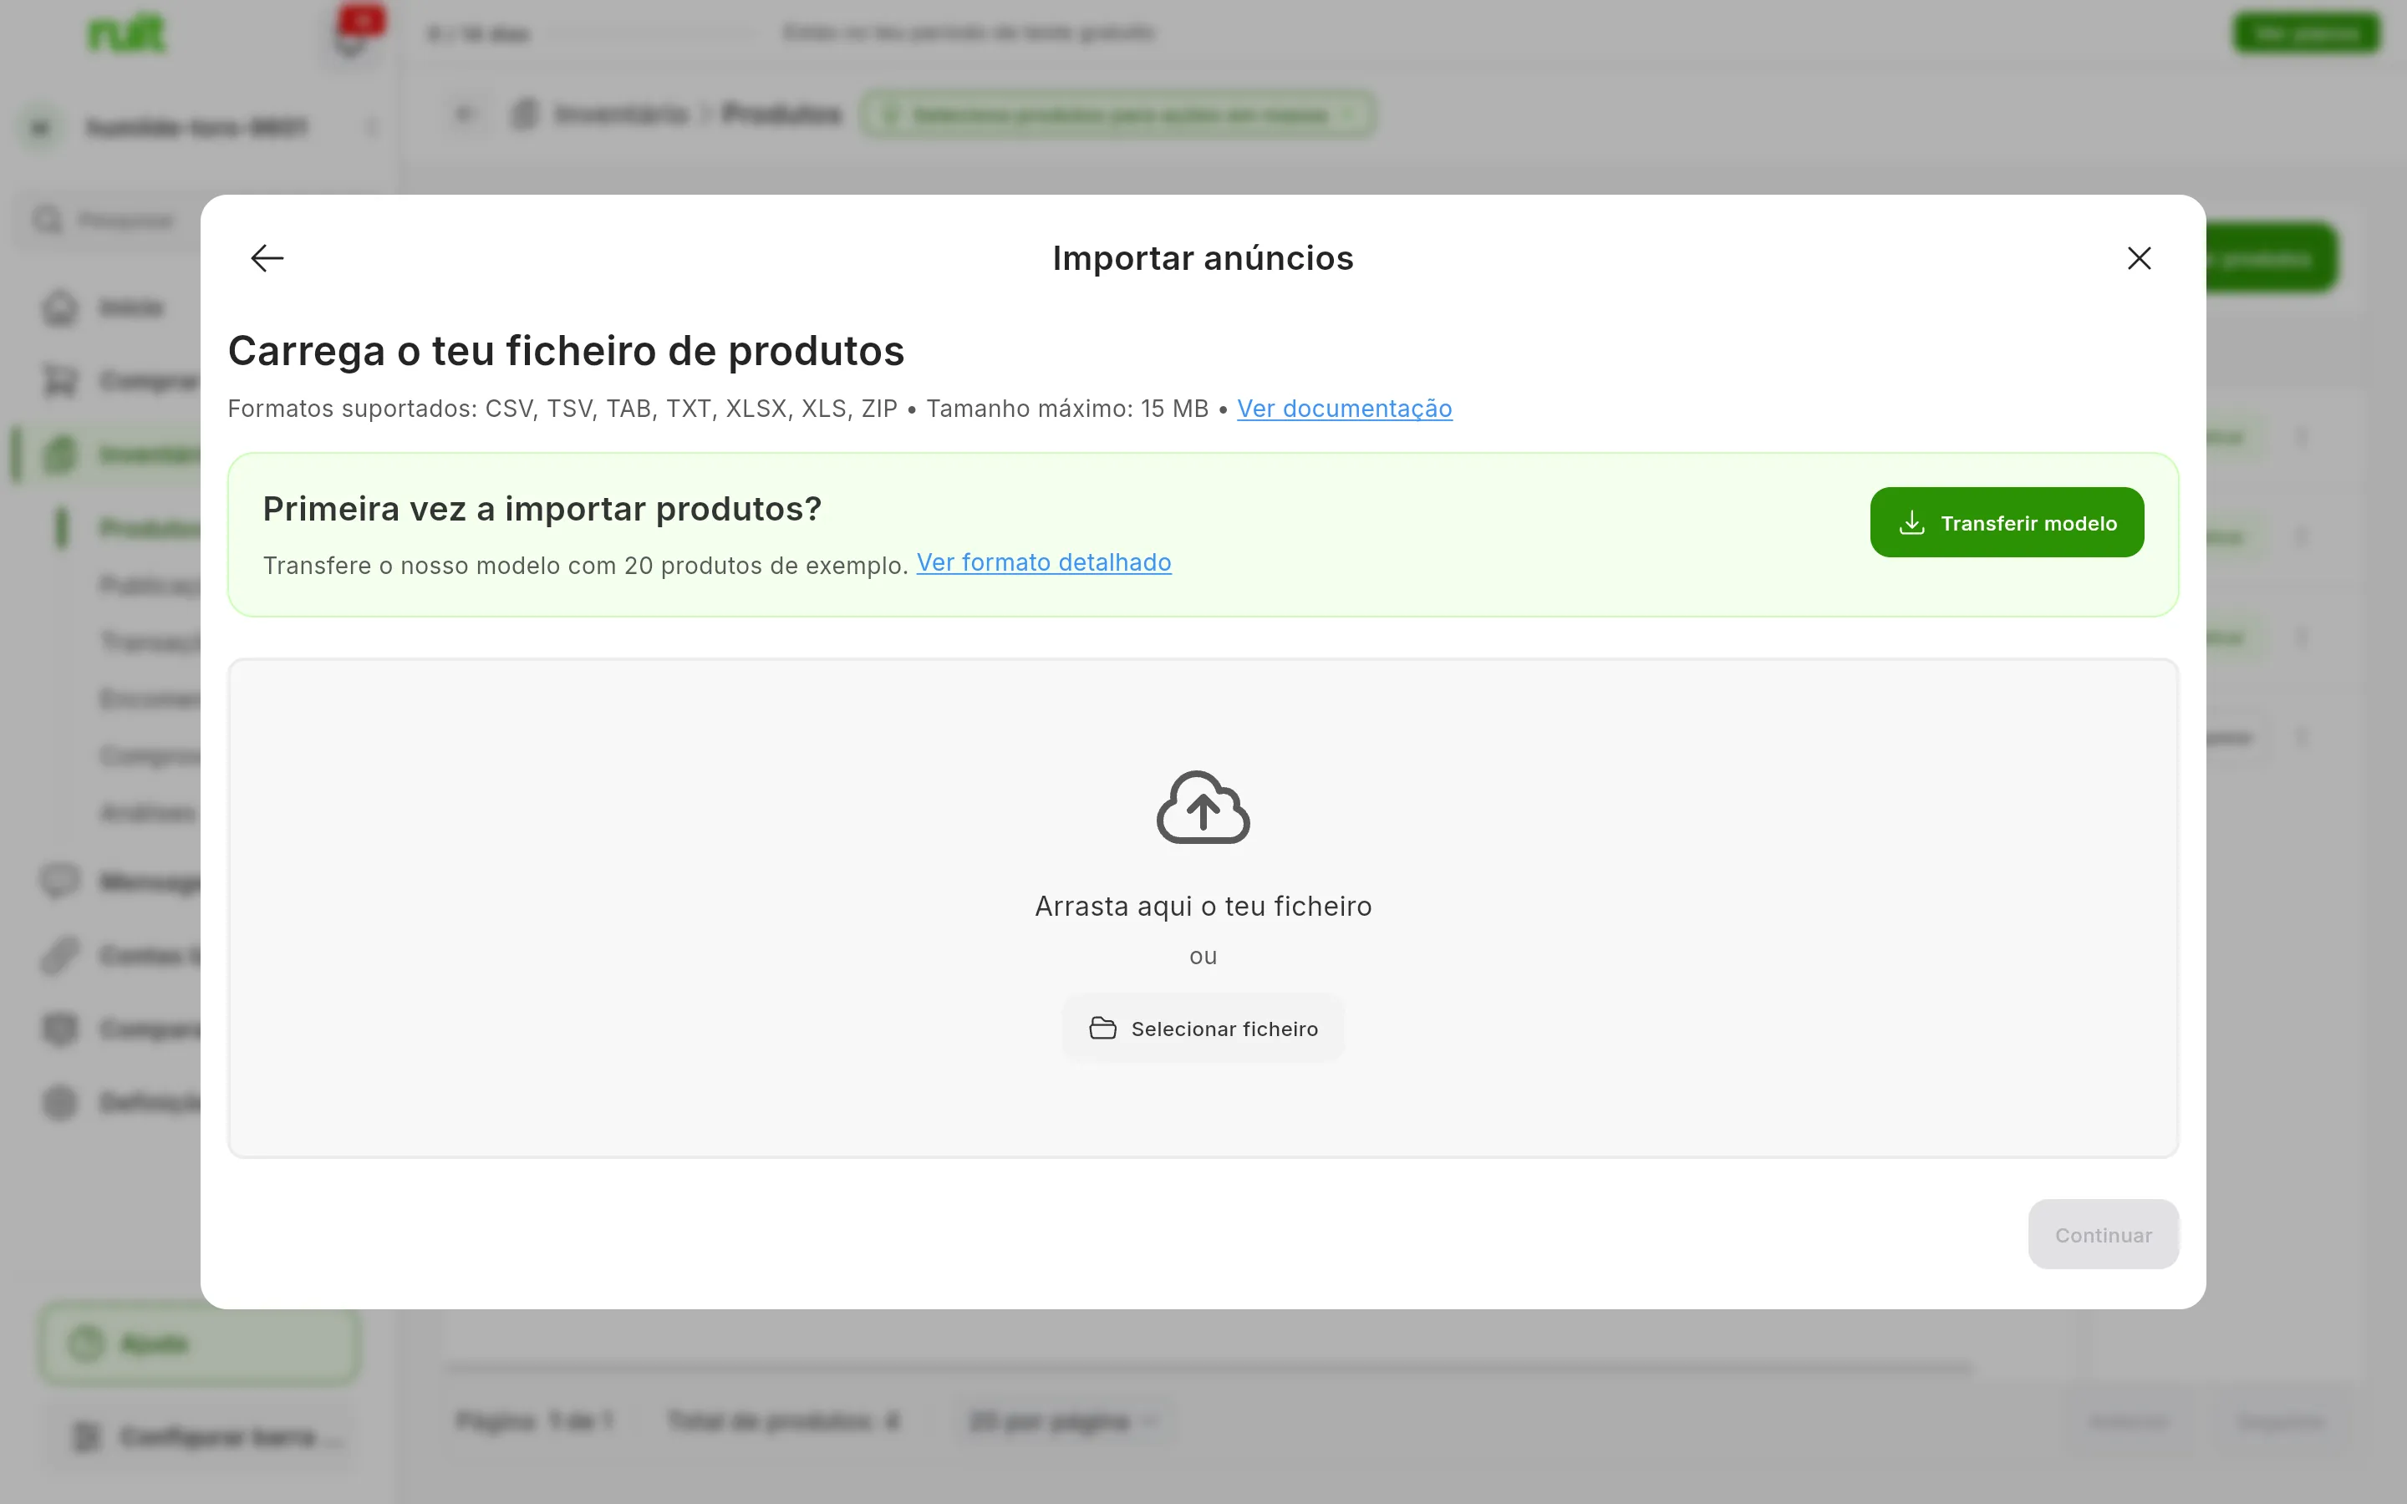This screenshot has width=2407, height=1504.
Task: Click the messages bubble icon in the sidebar
Action: tap(59, 882)
